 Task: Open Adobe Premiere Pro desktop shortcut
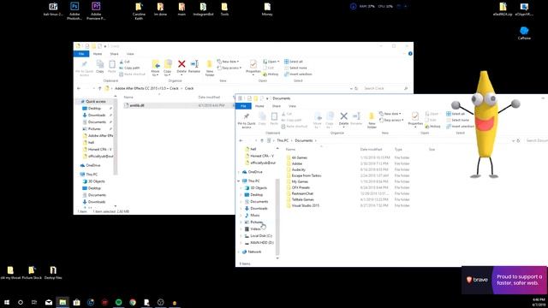tap(96, 11)
